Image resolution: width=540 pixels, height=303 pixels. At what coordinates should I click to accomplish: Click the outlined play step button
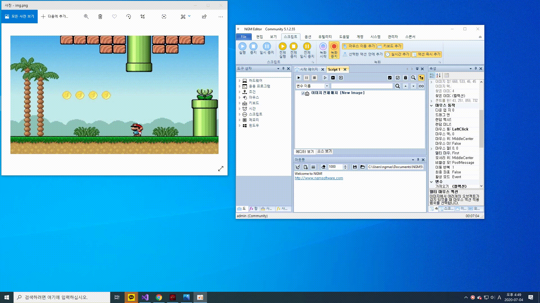tap(325, 78)
